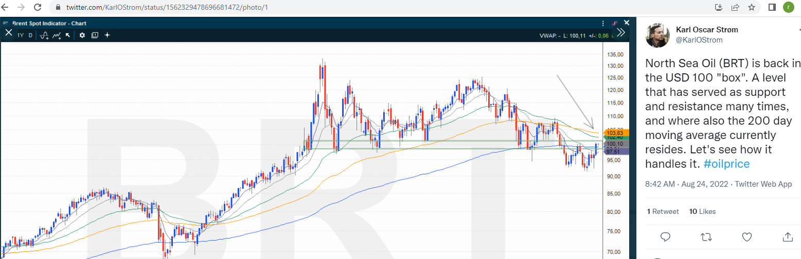
Task: Follow the #oilprice hashtag link
Action: click(x=726, y=164)
